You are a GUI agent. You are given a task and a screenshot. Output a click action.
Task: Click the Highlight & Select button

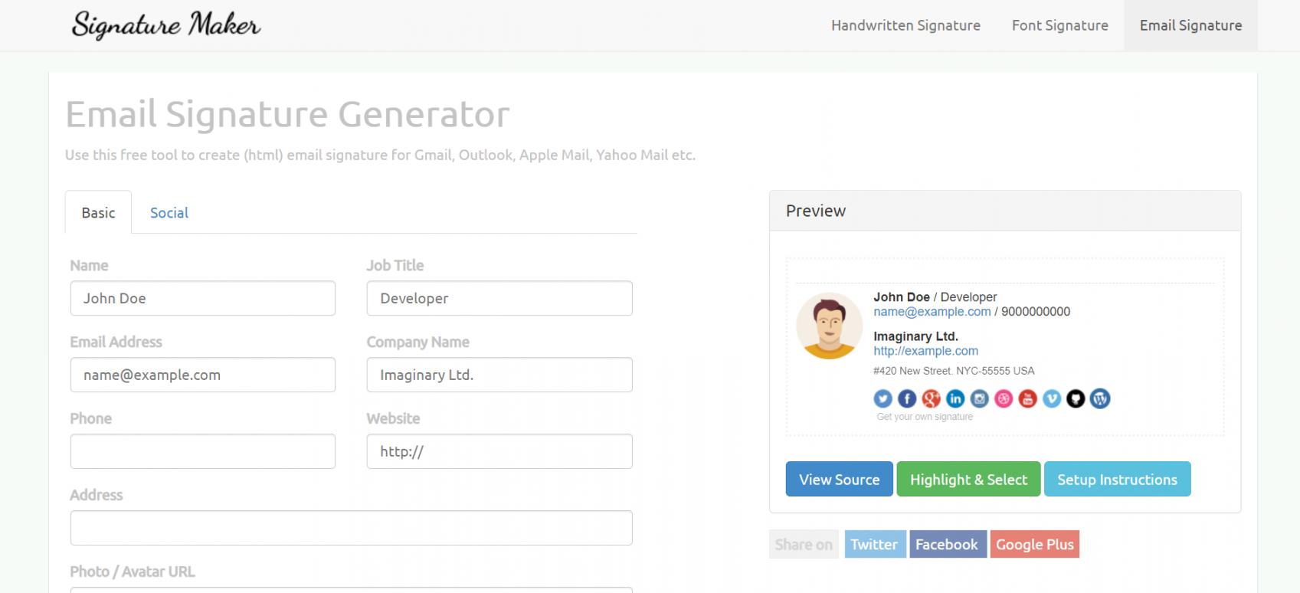point(968,479)
